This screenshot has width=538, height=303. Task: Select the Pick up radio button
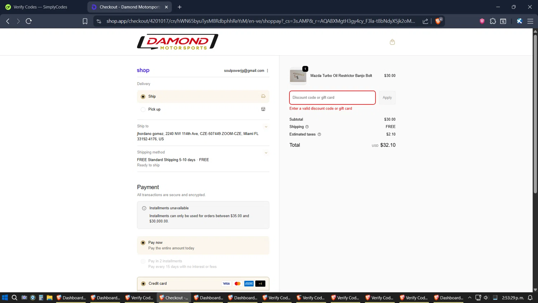coord(143,109)
